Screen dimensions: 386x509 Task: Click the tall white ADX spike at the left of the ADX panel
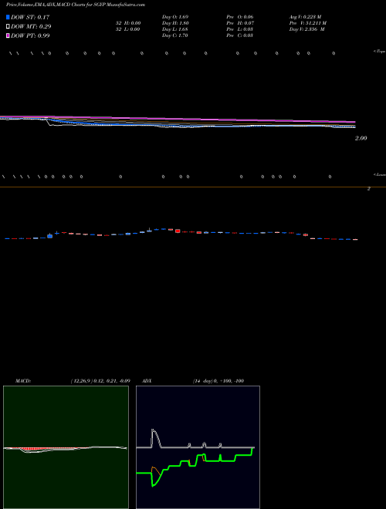coord(155,438)
